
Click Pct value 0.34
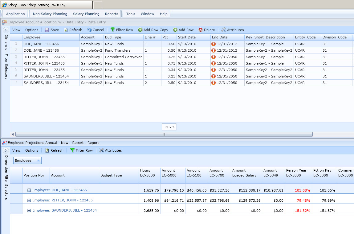169,70
